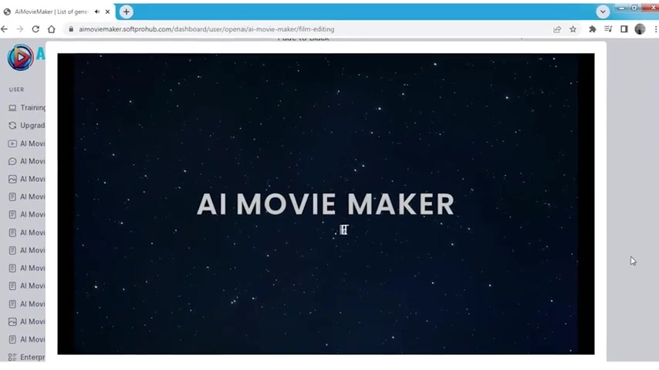Reload the AiMovieMaker page
Screen dimensions: 659x370
tap(35, 29)
